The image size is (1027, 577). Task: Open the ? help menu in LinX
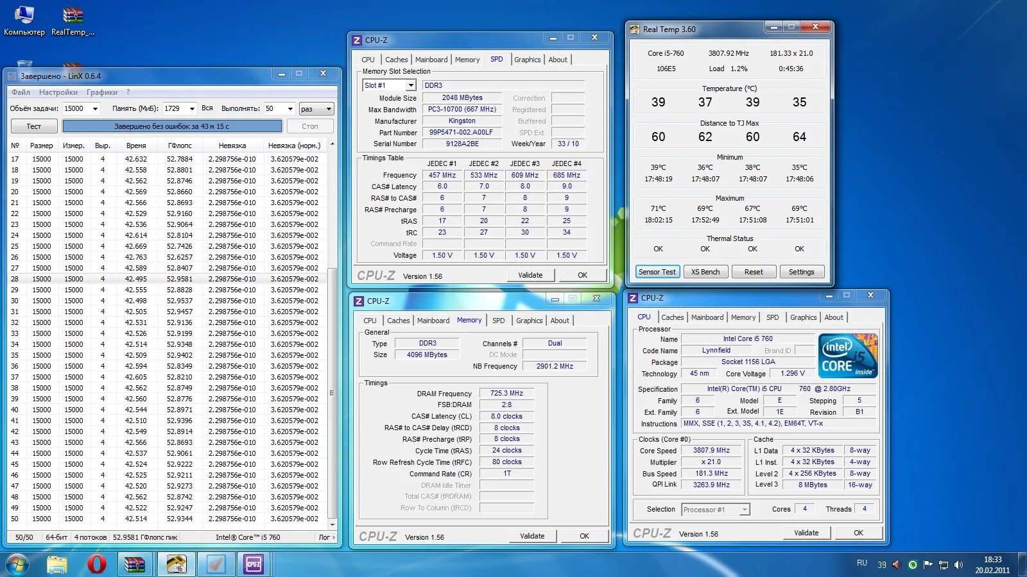128,92
